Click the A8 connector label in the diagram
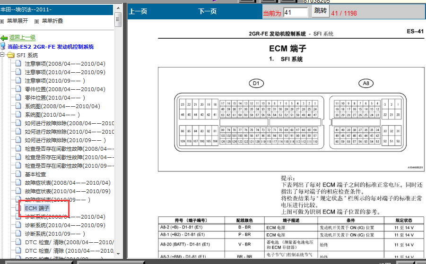426x264 pixels. [366, 83]
